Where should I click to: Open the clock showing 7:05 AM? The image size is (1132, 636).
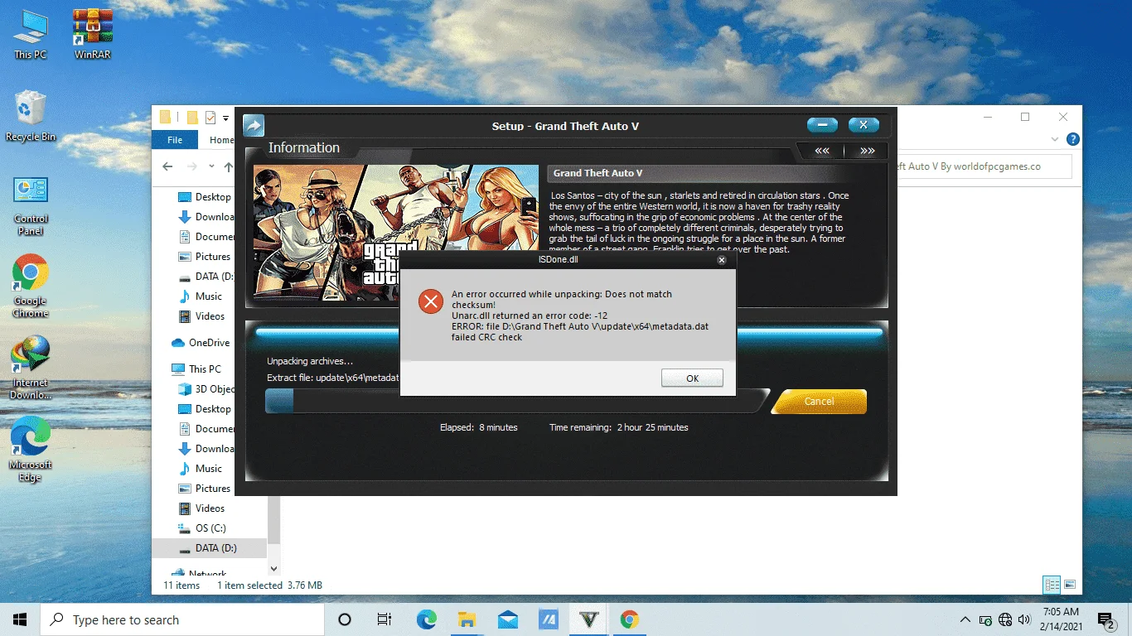1061,619
